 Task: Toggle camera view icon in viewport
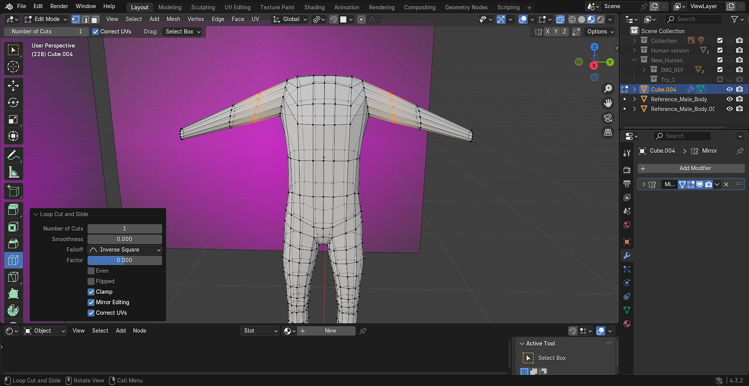tap(608, 118)
